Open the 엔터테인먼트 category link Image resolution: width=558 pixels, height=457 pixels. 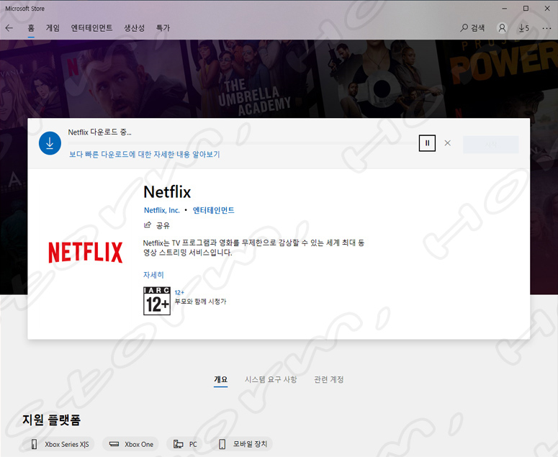(x=214, y=210)
